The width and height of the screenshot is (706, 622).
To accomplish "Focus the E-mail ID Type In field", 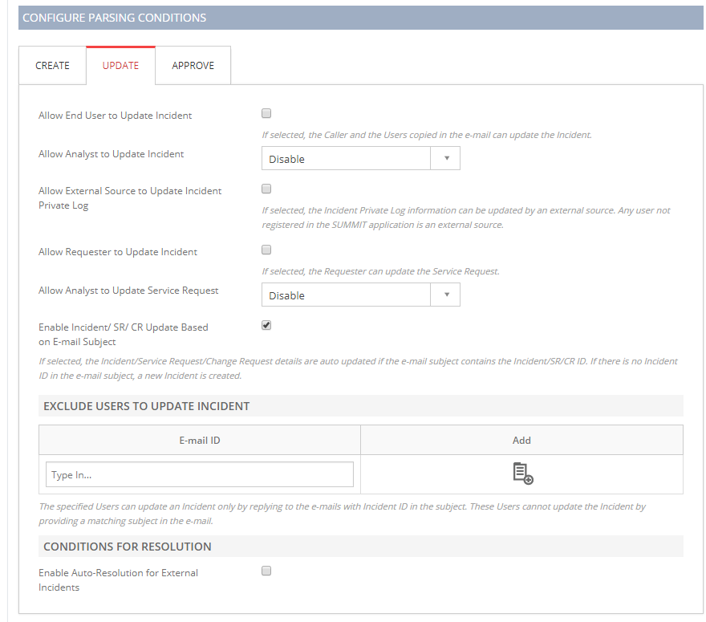I will [200, 474].
